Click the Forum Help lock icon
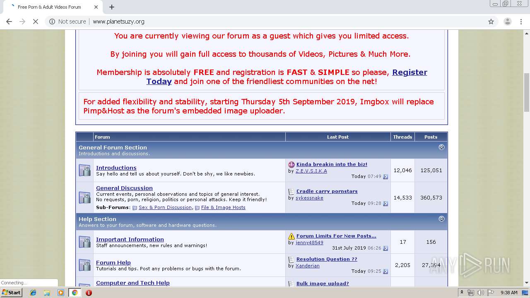 coord(84,265)
